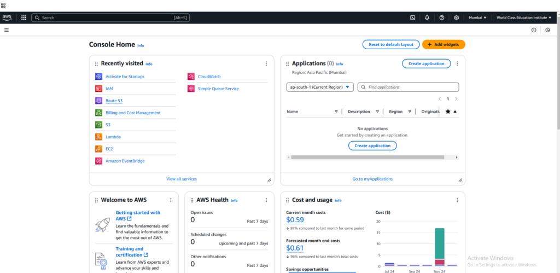Go to next applications page arrow
560x273 pixels.
[x=456, y=99]
